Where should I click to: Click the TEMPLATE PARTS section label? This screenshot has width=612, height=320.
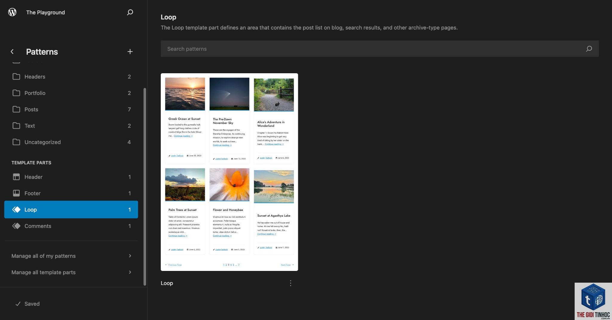point(31,163)
